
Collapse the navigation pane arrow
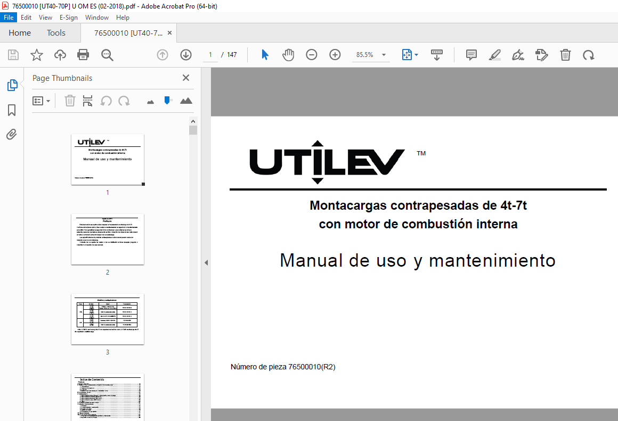(206, 263)
